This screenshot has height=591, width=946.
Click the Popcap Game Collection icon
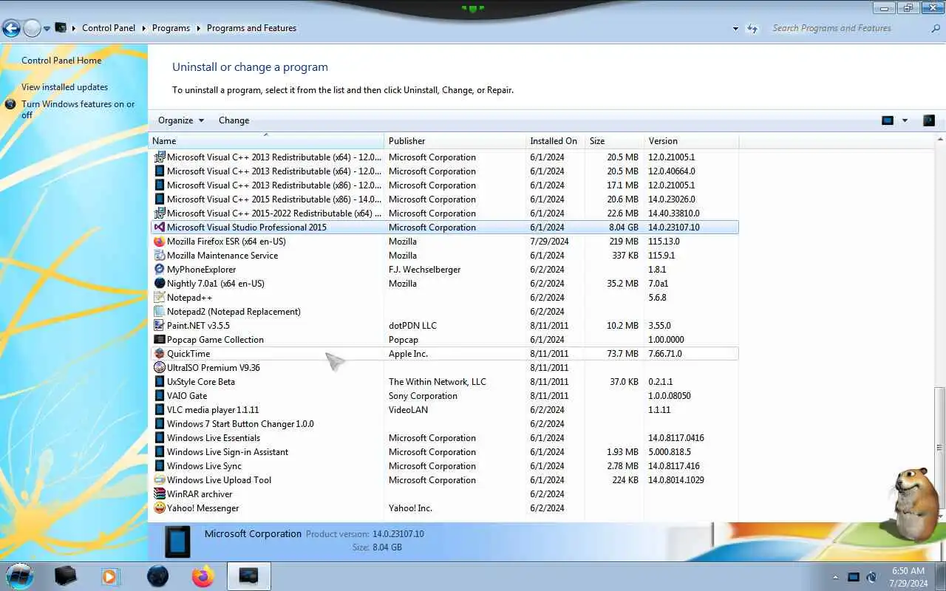(160, 340)
